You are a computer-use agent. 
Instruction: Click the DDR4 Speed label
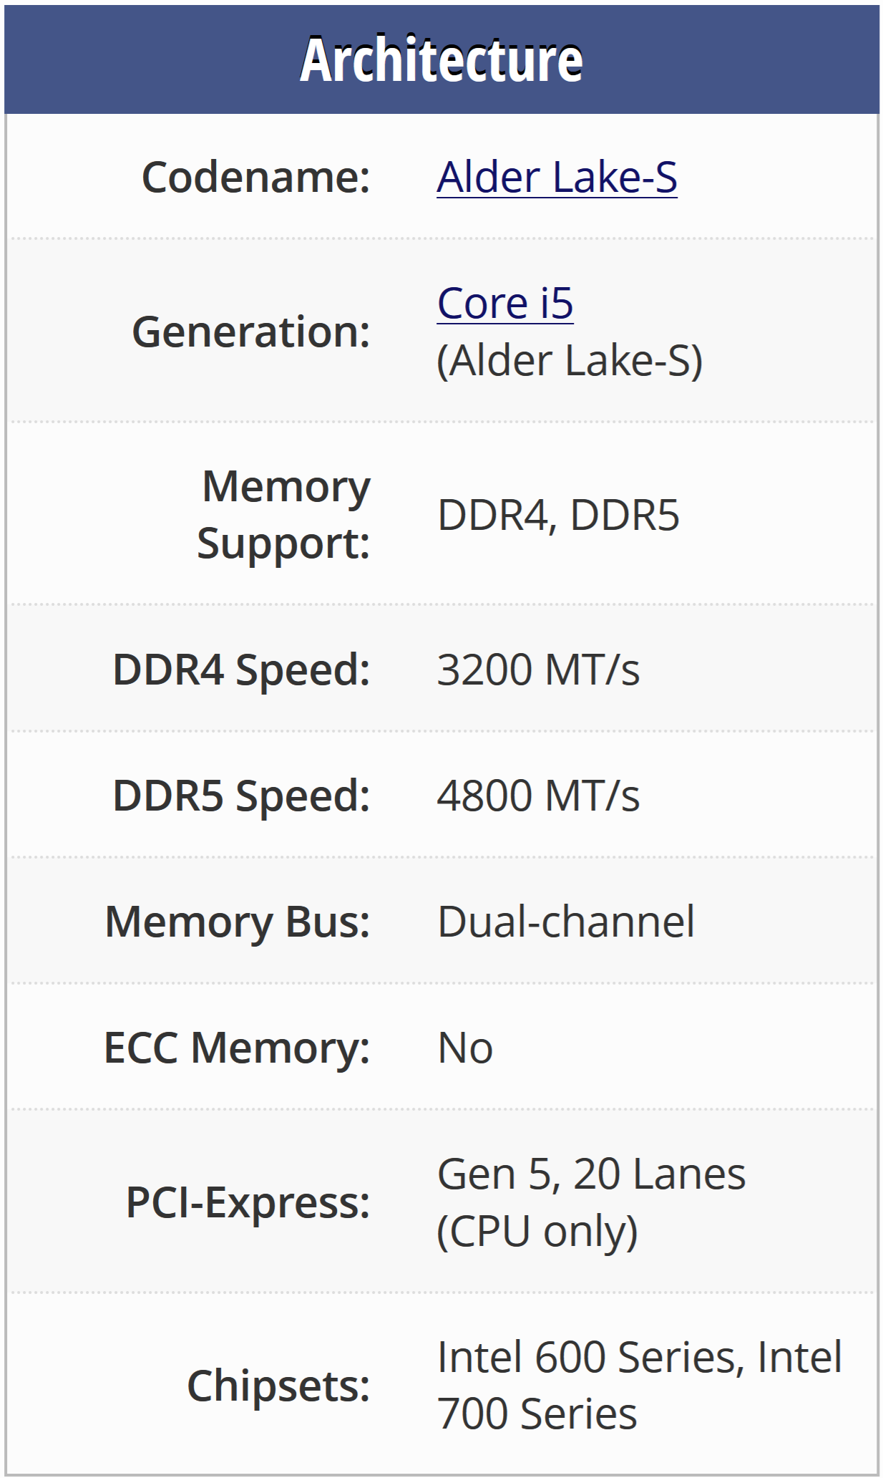[x=241, y=670]
